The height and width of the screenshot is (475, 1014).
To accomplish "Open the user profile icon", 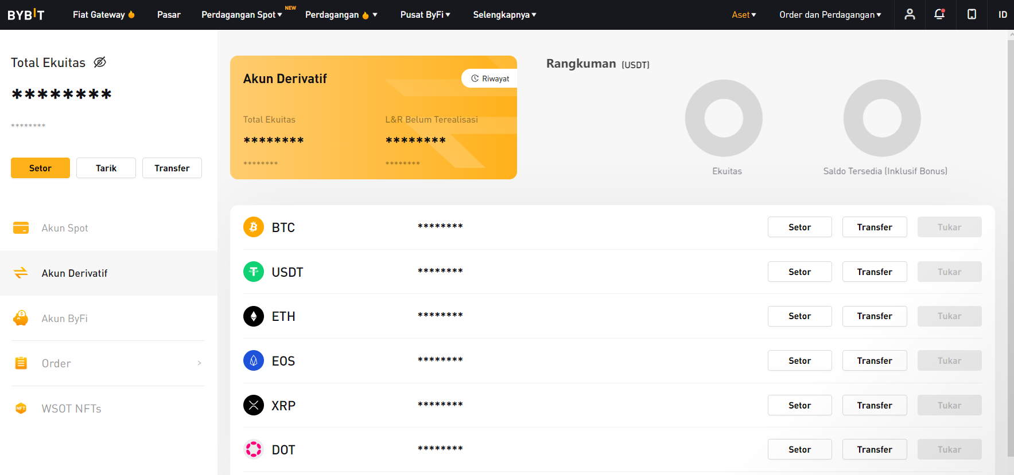I will coord(910,14).
